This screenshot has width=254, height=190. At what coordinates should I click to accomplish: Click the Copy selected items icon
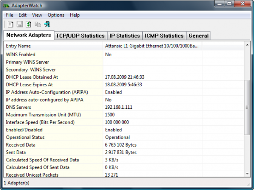point(38,24)
